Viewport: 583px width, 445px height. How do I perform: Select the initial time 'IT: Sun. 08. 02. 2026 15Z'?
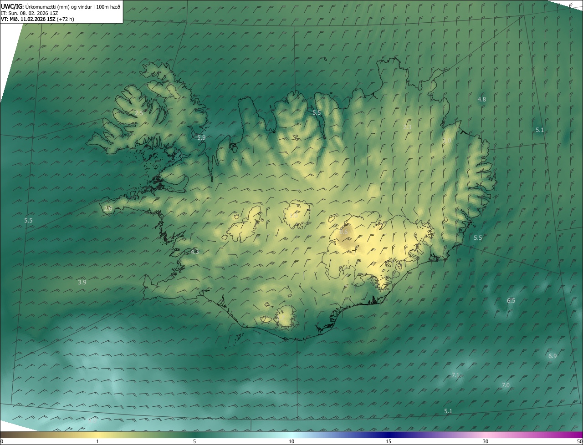[30, 13]
